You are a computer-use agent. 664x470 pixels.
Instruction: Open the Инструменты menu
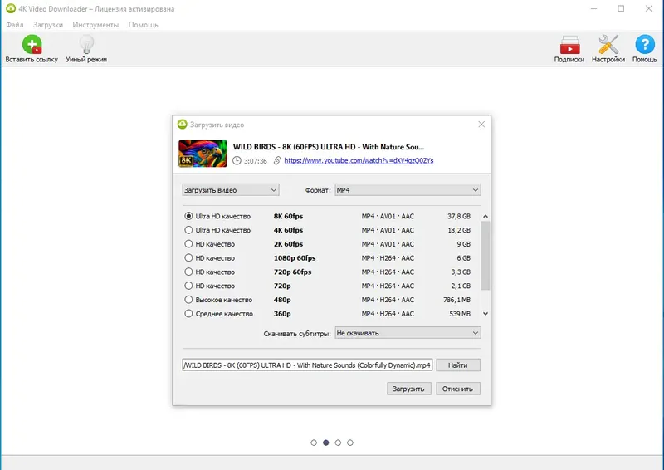point(95,25)
